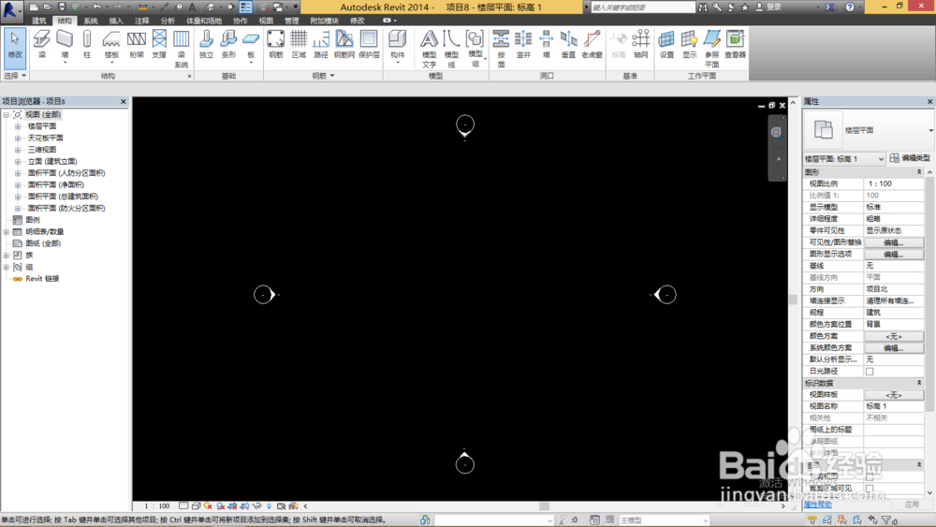Expand the 立面 (建筑立面) tree node
936x527 pixels.
click(18, 161)
